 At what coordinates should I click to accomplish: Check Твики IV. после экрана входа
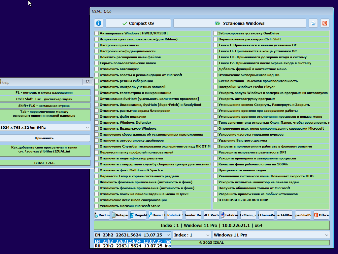[215, 63]
